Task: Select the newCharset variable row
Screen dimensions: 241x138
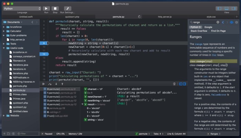Action: (x=98, y=97)
